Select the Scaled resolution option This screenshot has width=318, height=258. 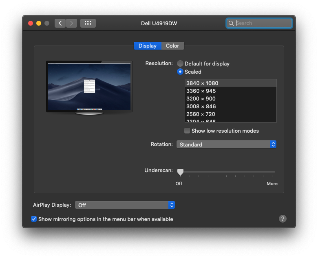click(180, 72)
